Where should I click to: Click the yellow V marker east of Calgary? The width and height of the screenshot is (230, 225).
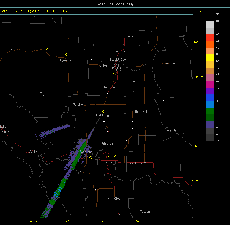(114, 156)
